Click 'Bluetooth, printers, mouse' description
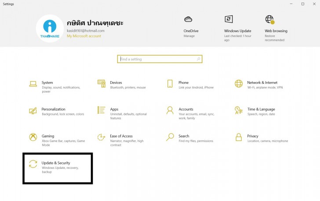Image resolution: width=320 pixels, height=201 pixels. point(128,87)
